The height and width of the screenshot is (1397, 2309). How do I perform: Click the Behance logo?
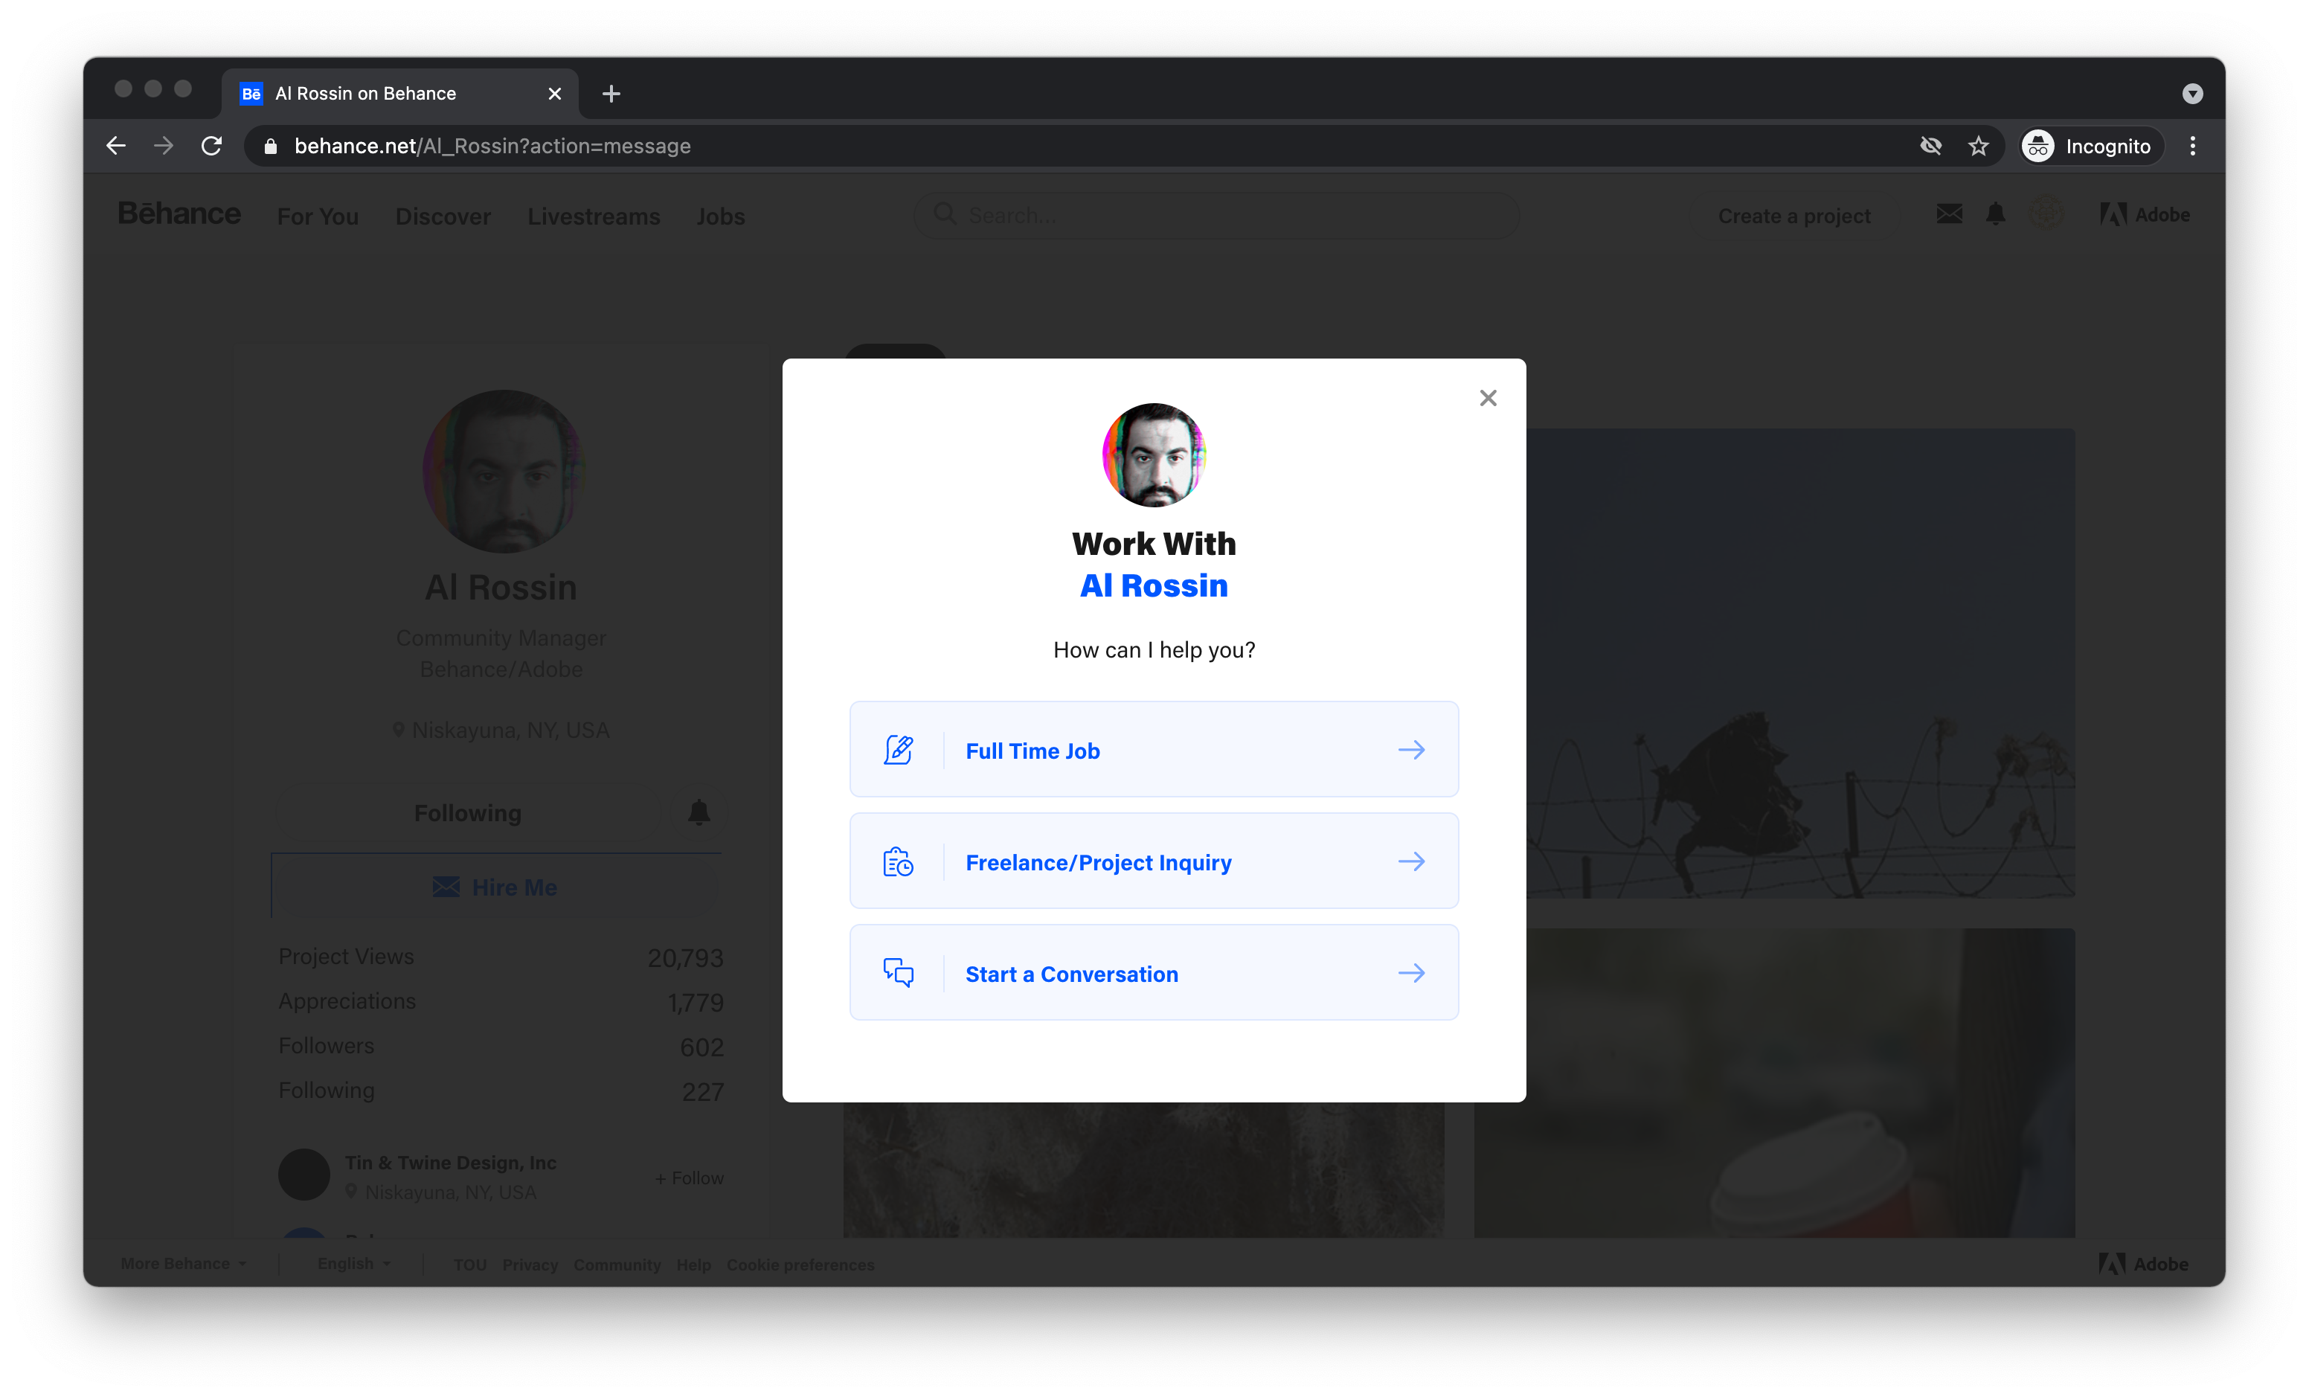tap(179, 214)
